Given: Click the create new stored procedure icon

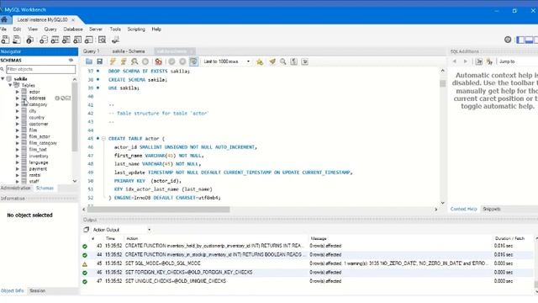Looking at the screenshot, I should [77, 40].
